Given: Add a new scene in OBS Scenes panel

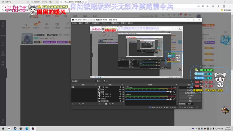Looking at the screenshot, I should 73,104.
